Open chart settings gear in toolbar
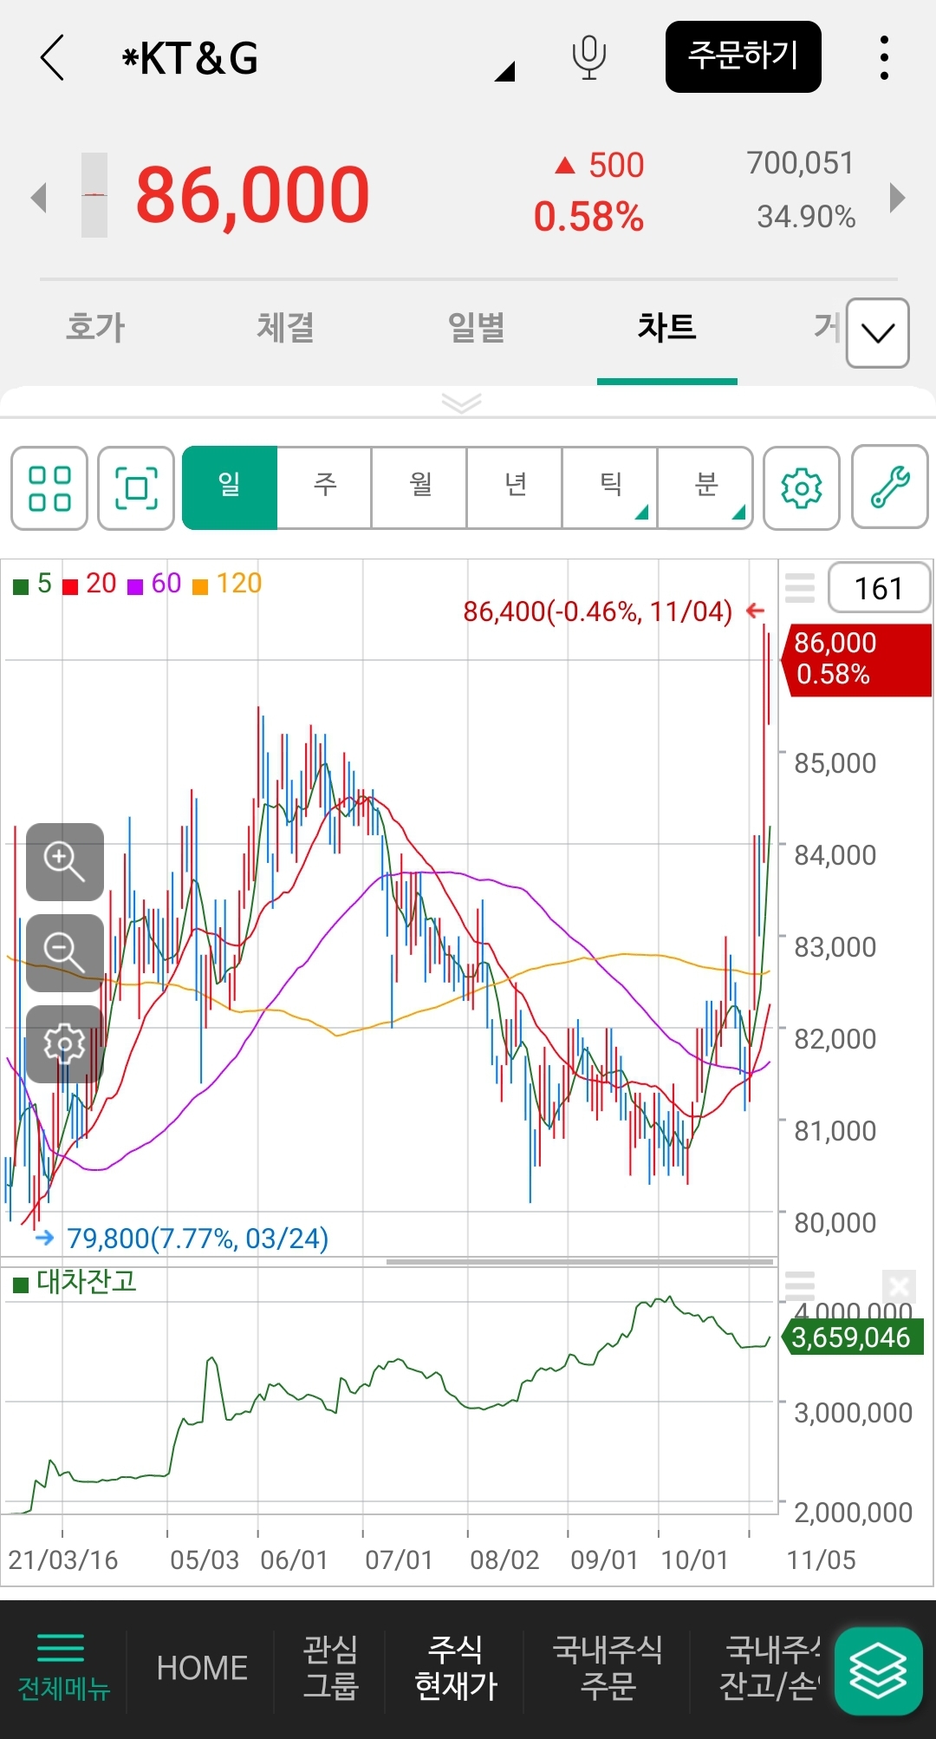 [801, 488]
